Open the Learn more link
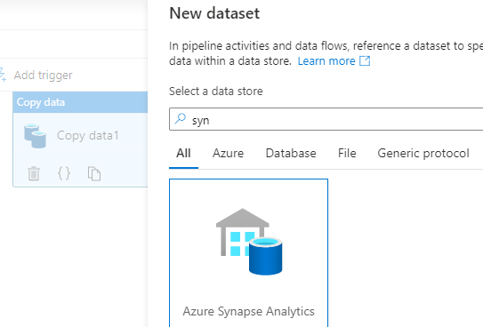 click(326, 61)
